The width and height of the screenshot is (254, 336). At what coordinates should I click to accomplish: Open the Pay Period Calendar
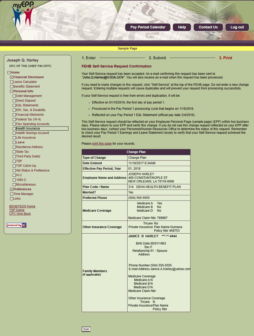[x=148, y=27]
